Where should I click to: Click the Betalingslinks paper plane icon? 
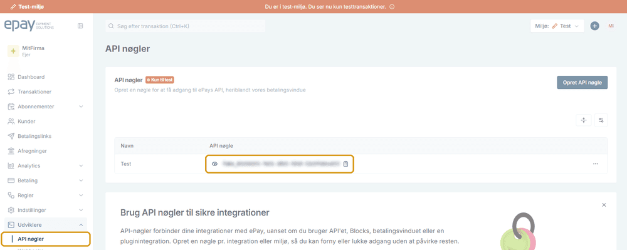click(x=11, y=136)
